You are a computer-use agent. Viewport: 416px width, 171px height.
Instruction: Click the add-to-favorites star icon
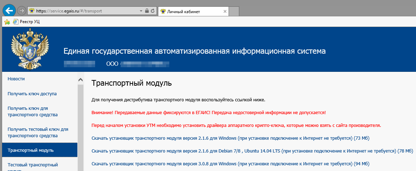click(7, 22)
